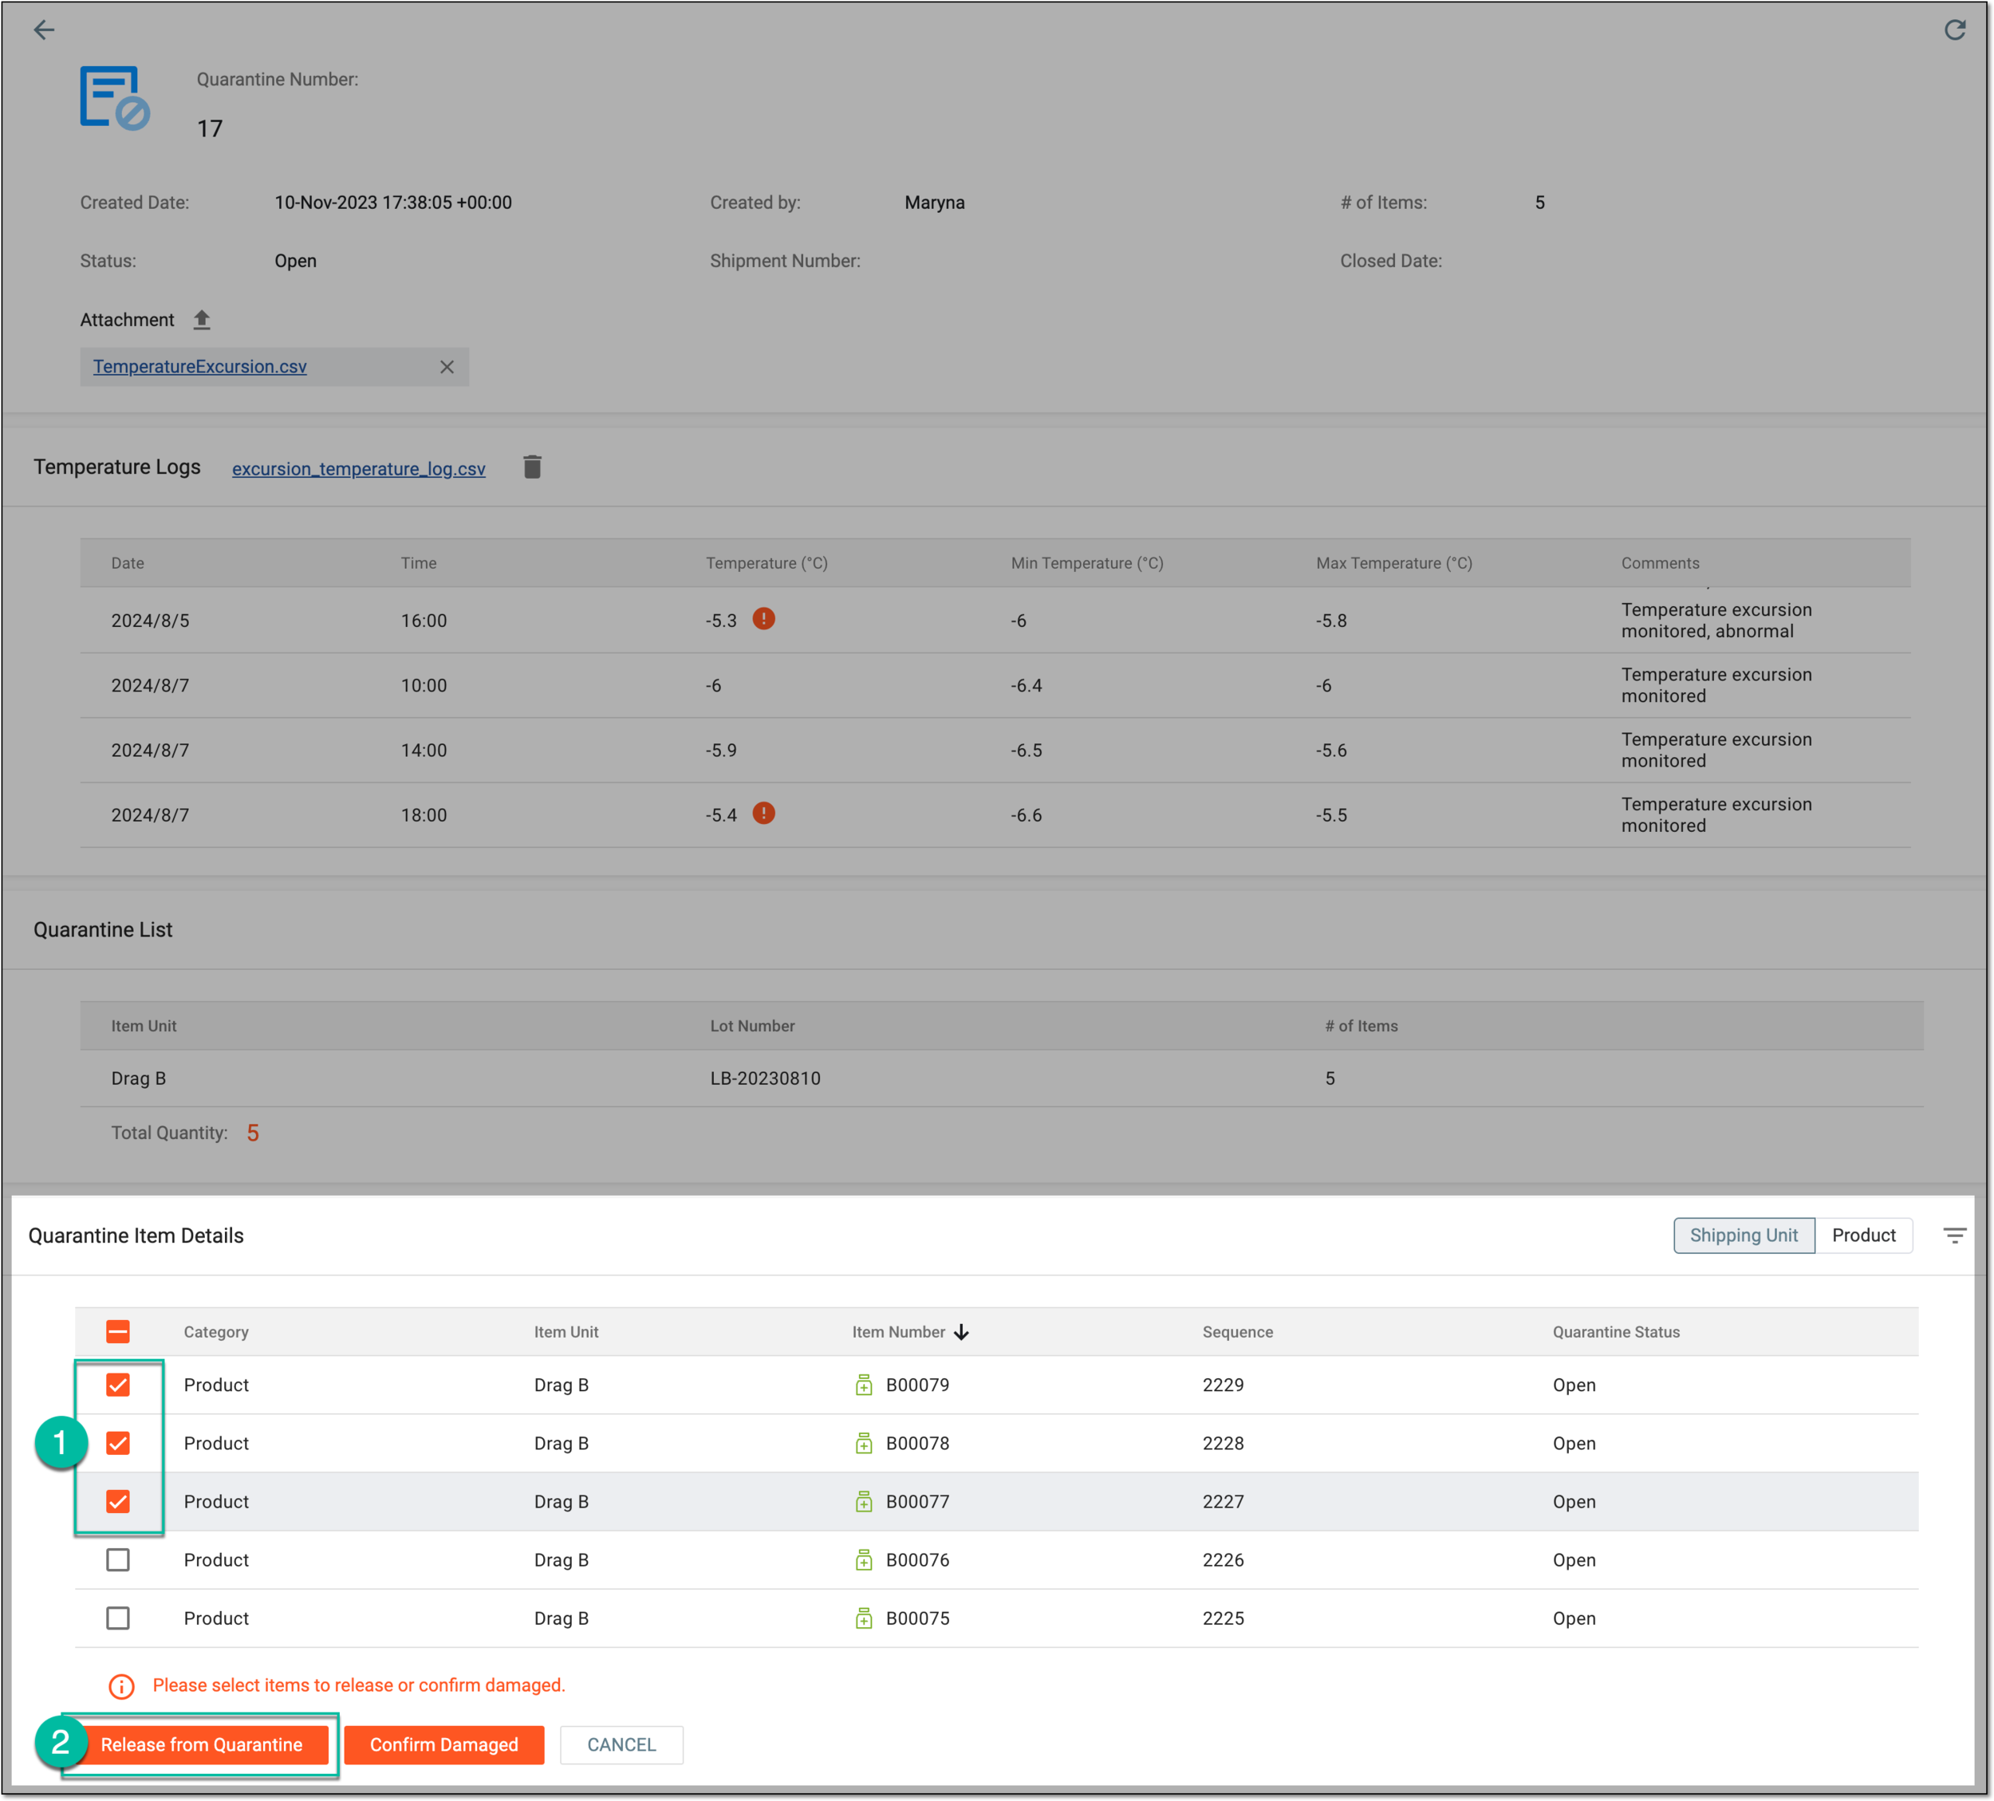Uncheck the checkbox for item B00078
The image size is (1994, 1801).
pos(118,1443)
